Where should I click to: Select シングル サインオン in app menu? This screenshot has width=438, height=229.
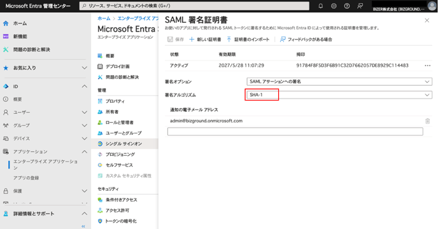tap(124, 144)
